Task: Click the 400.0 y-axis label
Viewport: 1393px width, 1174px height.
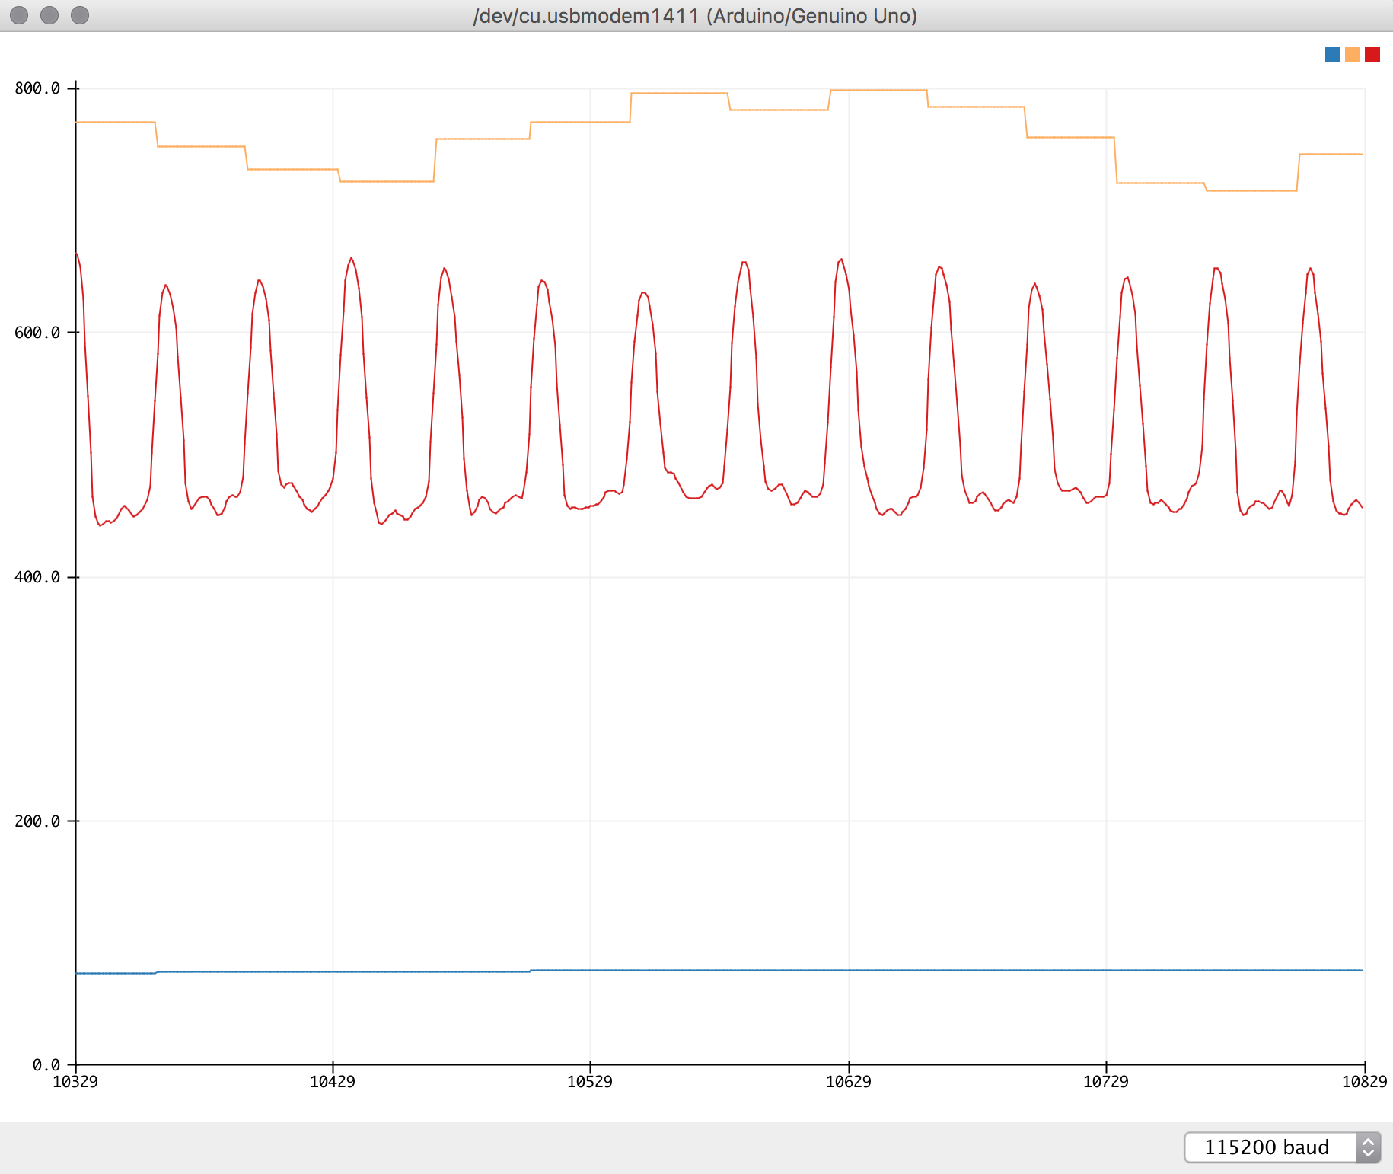Action: (37, 577)
